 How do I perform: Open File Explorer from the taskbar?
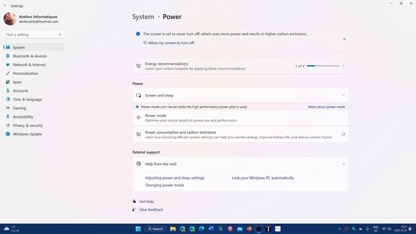[173, 229]
